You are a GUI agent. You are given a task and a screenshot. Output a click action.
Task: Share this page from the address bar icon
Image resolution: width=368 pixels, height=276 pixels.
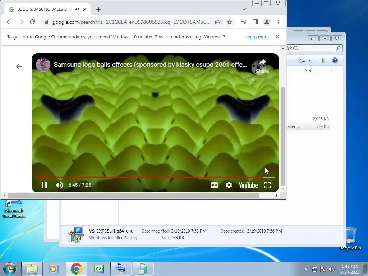tap(218, 22)
